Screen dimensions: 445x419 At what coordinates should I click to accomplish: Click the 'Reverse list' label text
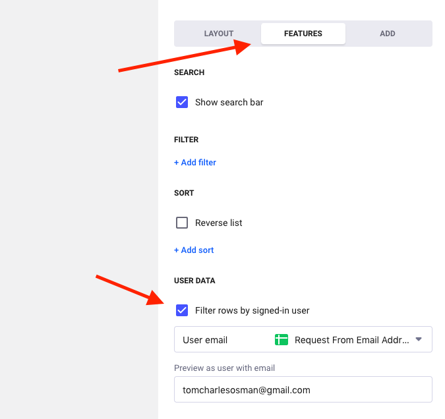(219, 223)
